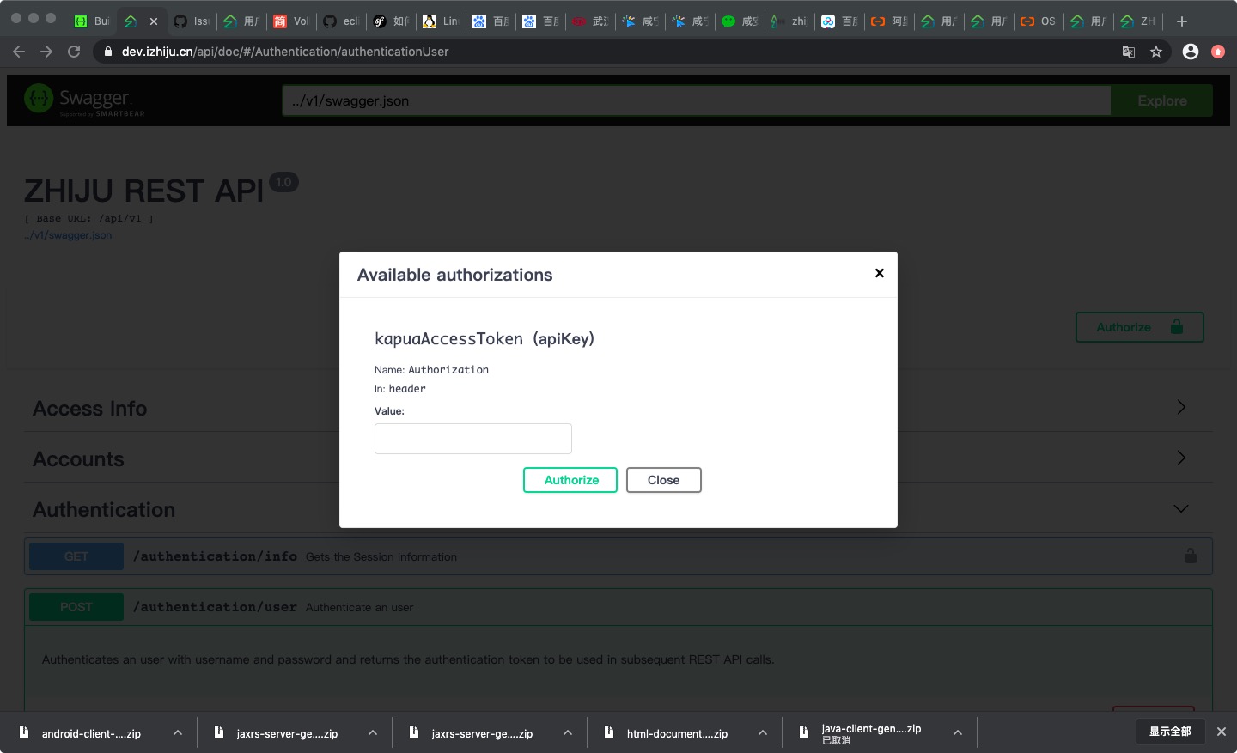This screenshot has height=753, width=1237.
Task: Open menu for second jaxrs-server zip download
Action: point(568,732)
